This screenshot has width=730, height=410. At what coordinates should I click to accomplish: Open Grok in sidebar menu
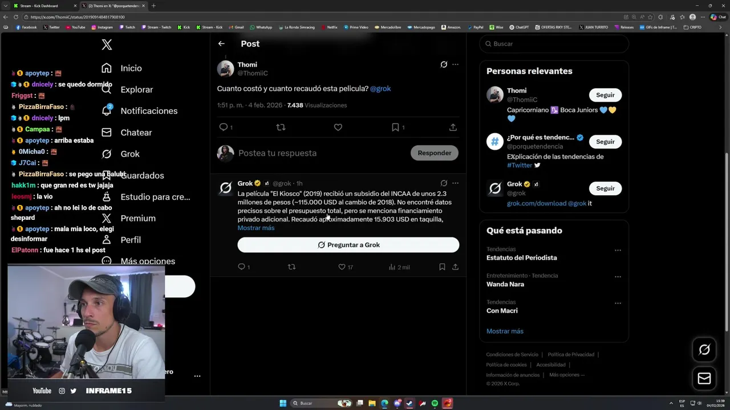[120, 154]
